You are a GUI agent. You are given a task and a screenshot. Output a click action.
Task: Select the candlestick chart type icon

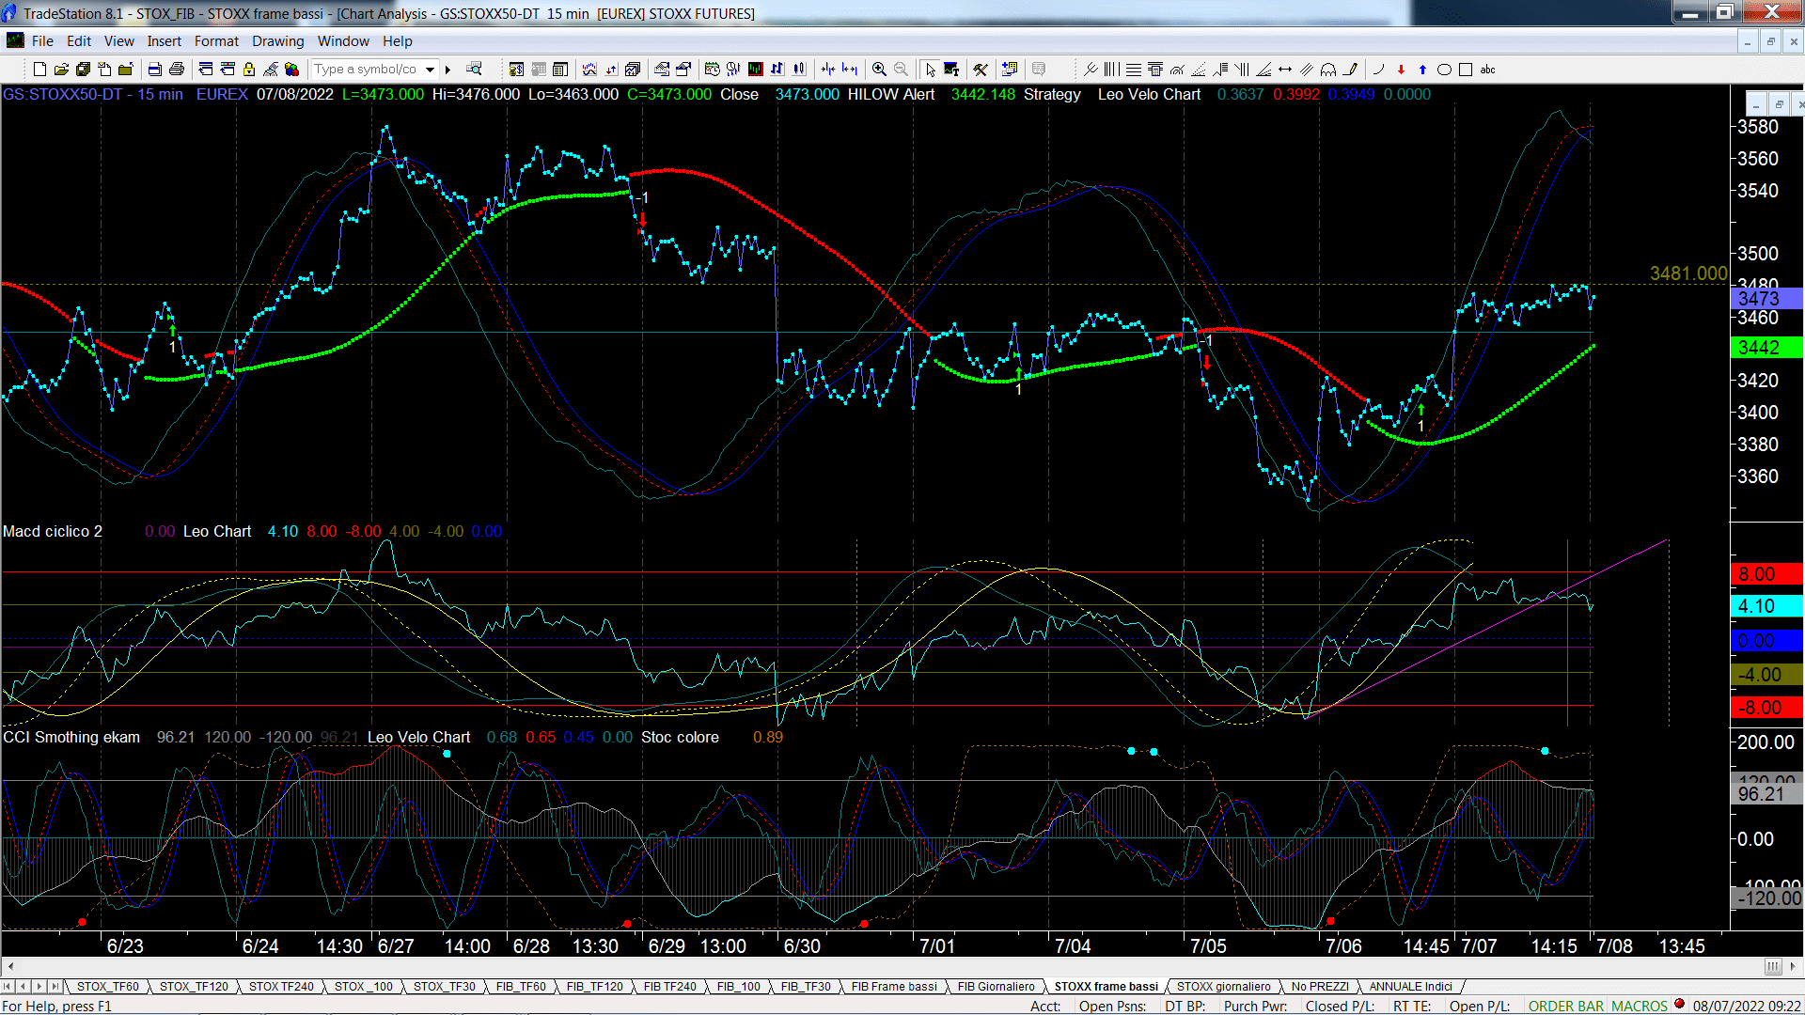799,70
